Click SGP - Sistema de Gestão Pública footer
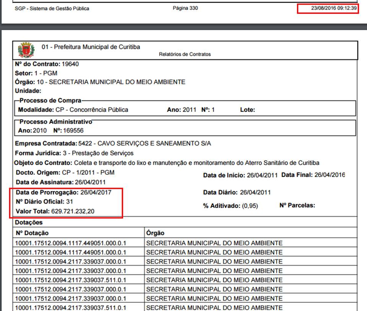 point(52,8)
